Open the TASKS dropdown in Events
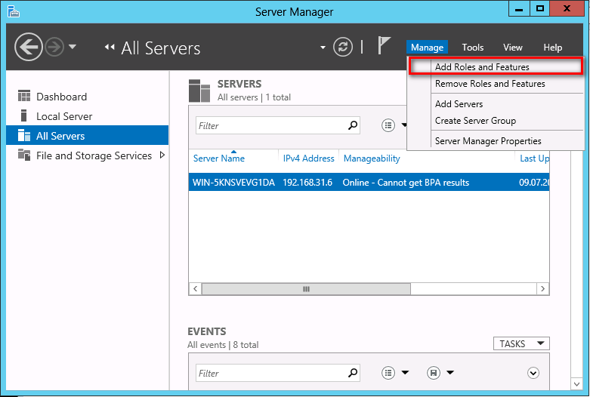Image resolution: width=590 pixels, height=397 pixels. click(520, 344)
